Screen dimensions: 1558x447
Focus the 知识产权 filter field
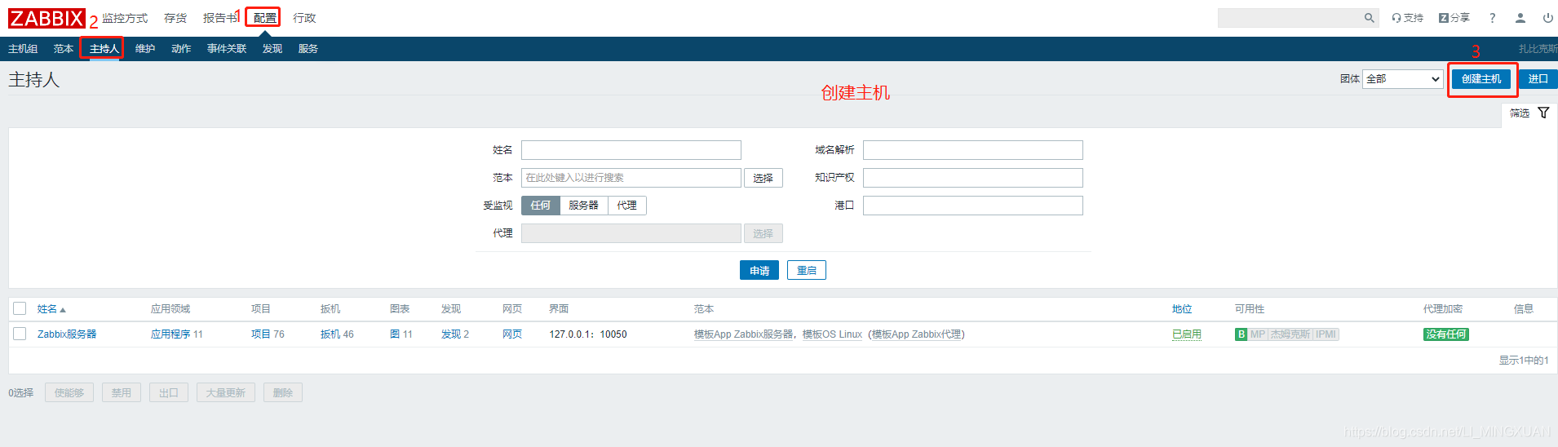tap(973, 178)
